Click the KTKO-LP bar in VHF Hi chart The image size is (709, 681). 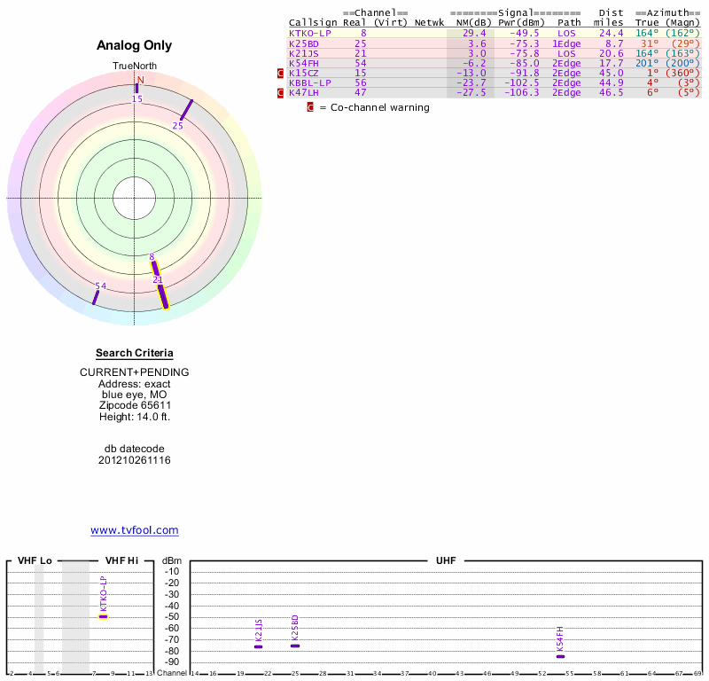(x=103, y=615)
